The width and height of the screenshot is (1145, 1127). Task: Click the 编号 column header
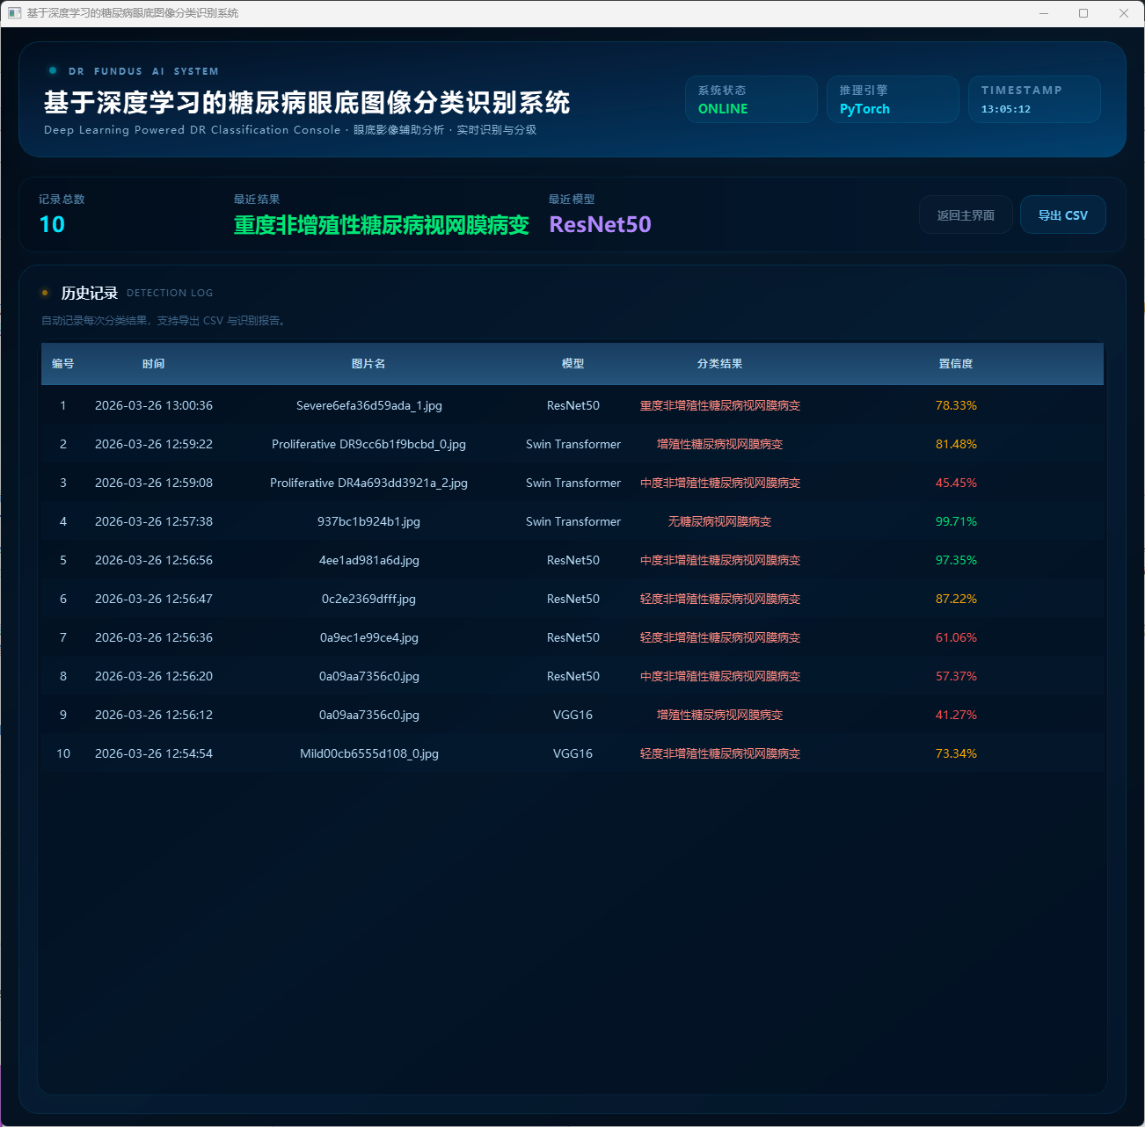[x=62, y=364]
